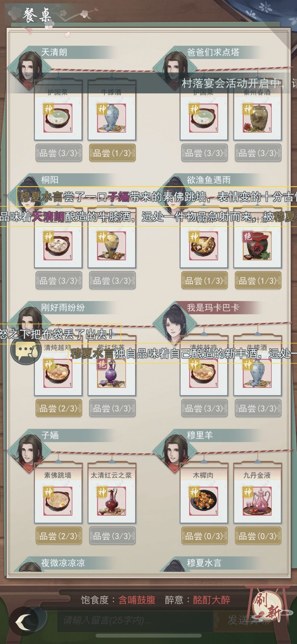Tap 品尝(2/3) under 子婳's 素佛跳墙
Viewport: 297px width, 644px height.
click(58, 536)
